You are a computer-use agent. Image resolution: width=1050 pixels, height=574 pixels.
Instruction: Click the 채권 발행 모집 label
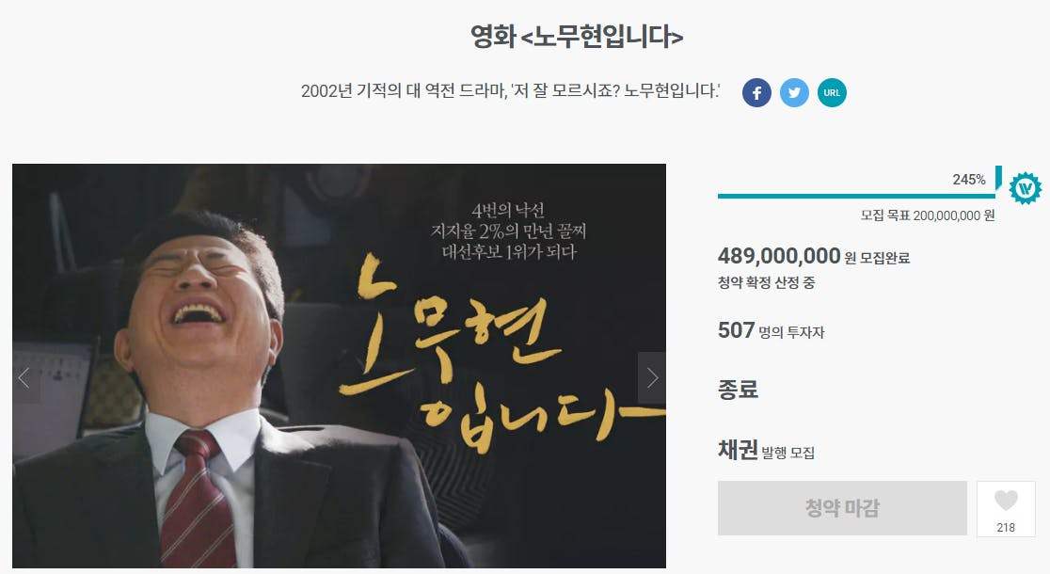pos(766,451)
